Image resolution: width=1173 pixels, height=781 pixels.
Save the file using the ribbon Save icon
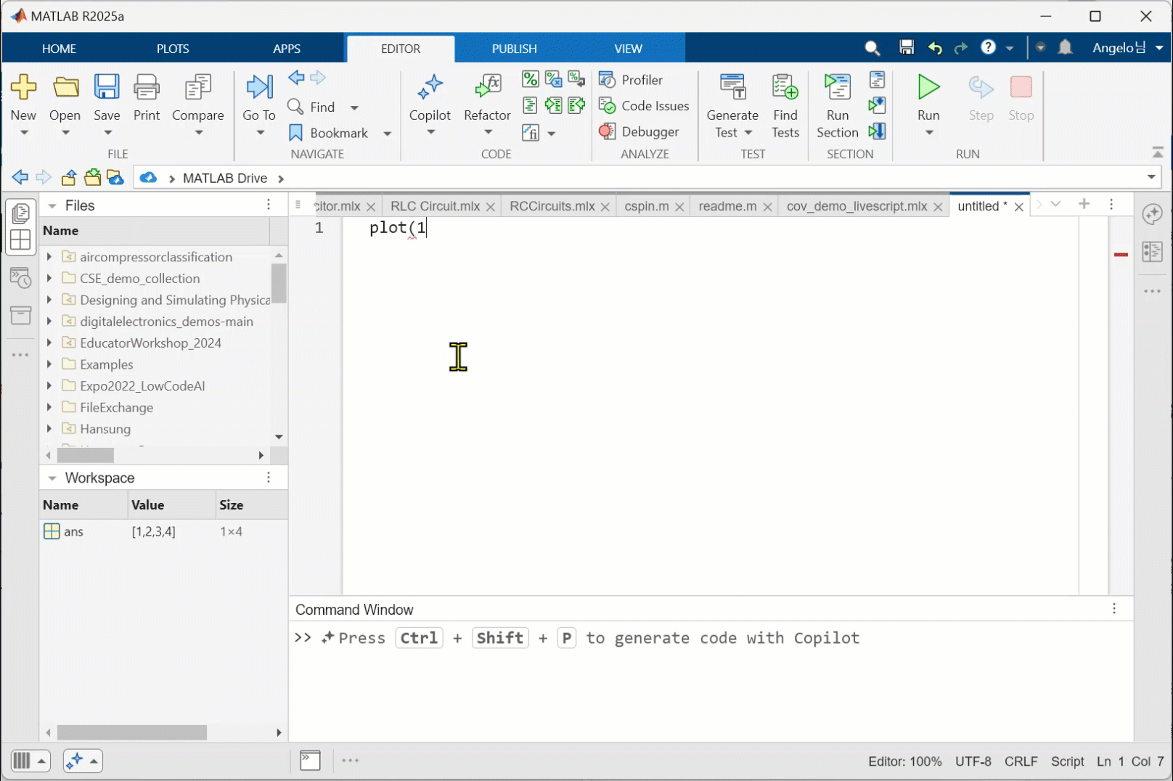[x=107, y=87]
